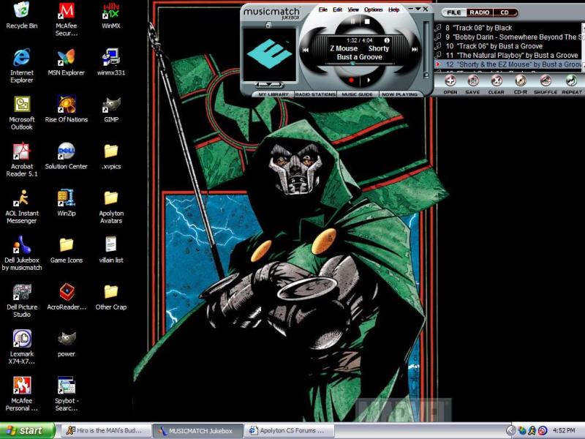585x439 pixels.
Task: Click the Open playlist icon
Action: click(450, 81)
